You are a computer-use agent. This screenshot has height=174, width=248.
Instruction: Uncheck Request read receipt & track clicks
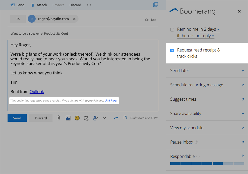[172, 50]
